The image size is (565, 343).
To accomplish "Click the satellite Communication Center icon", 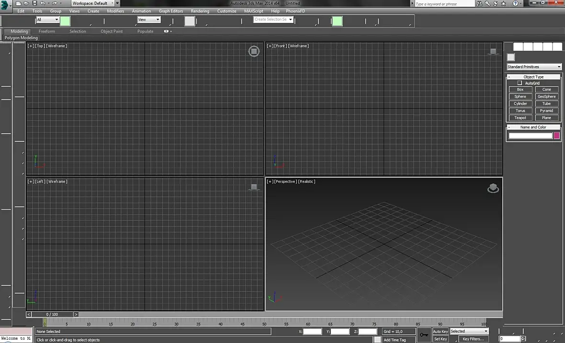I will (496, 3).
